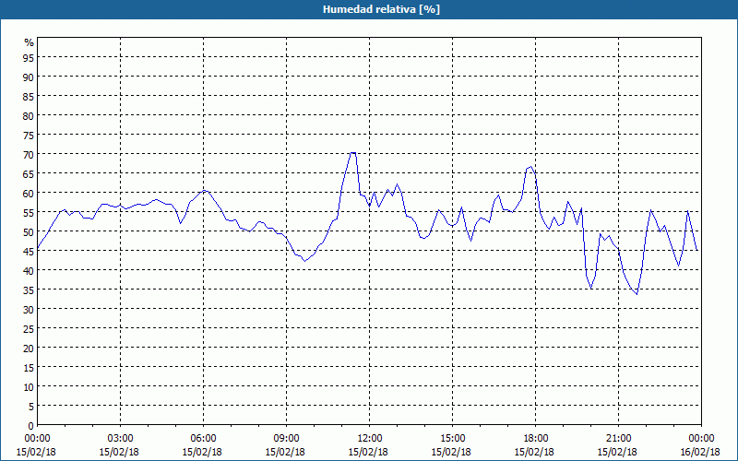The image size is (738, 461).
Task: Click the "65" y-axis tick label
Action: (29, 173)
